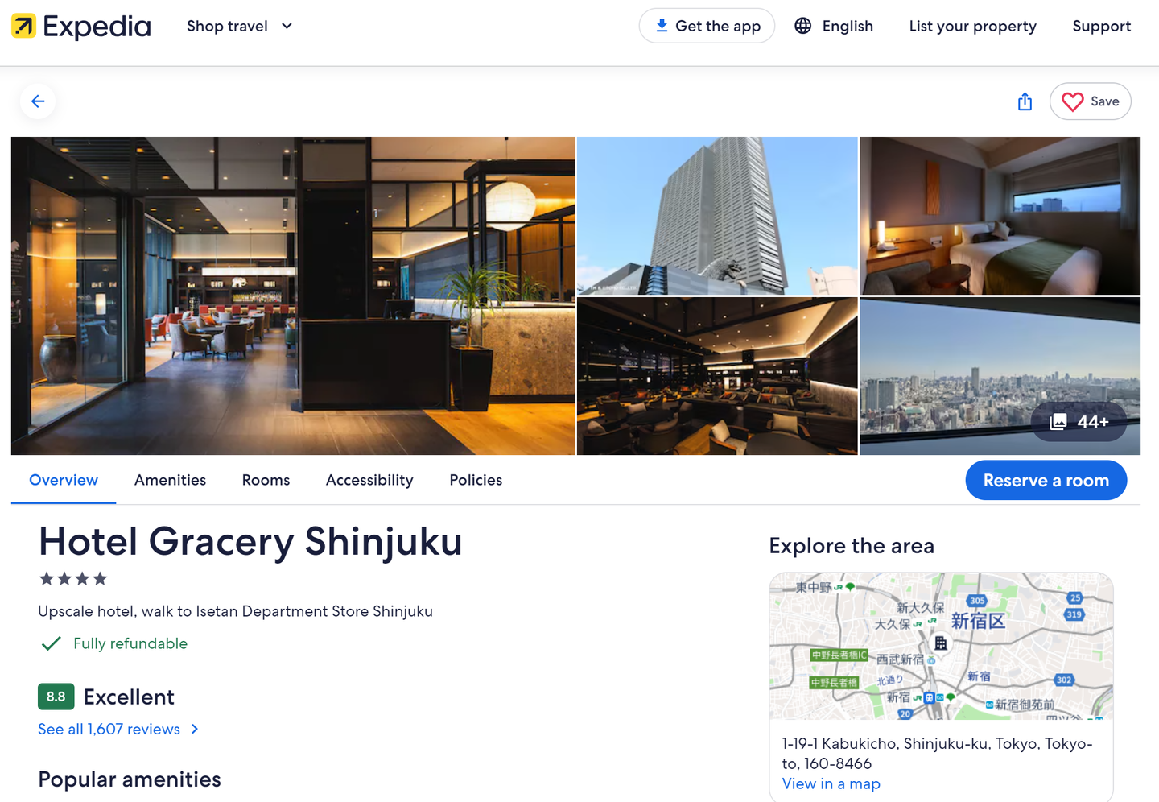Viewport: 1159px width, 802px height.
Task: Go back using the left arrow button
Action: [x=38, y=101]
